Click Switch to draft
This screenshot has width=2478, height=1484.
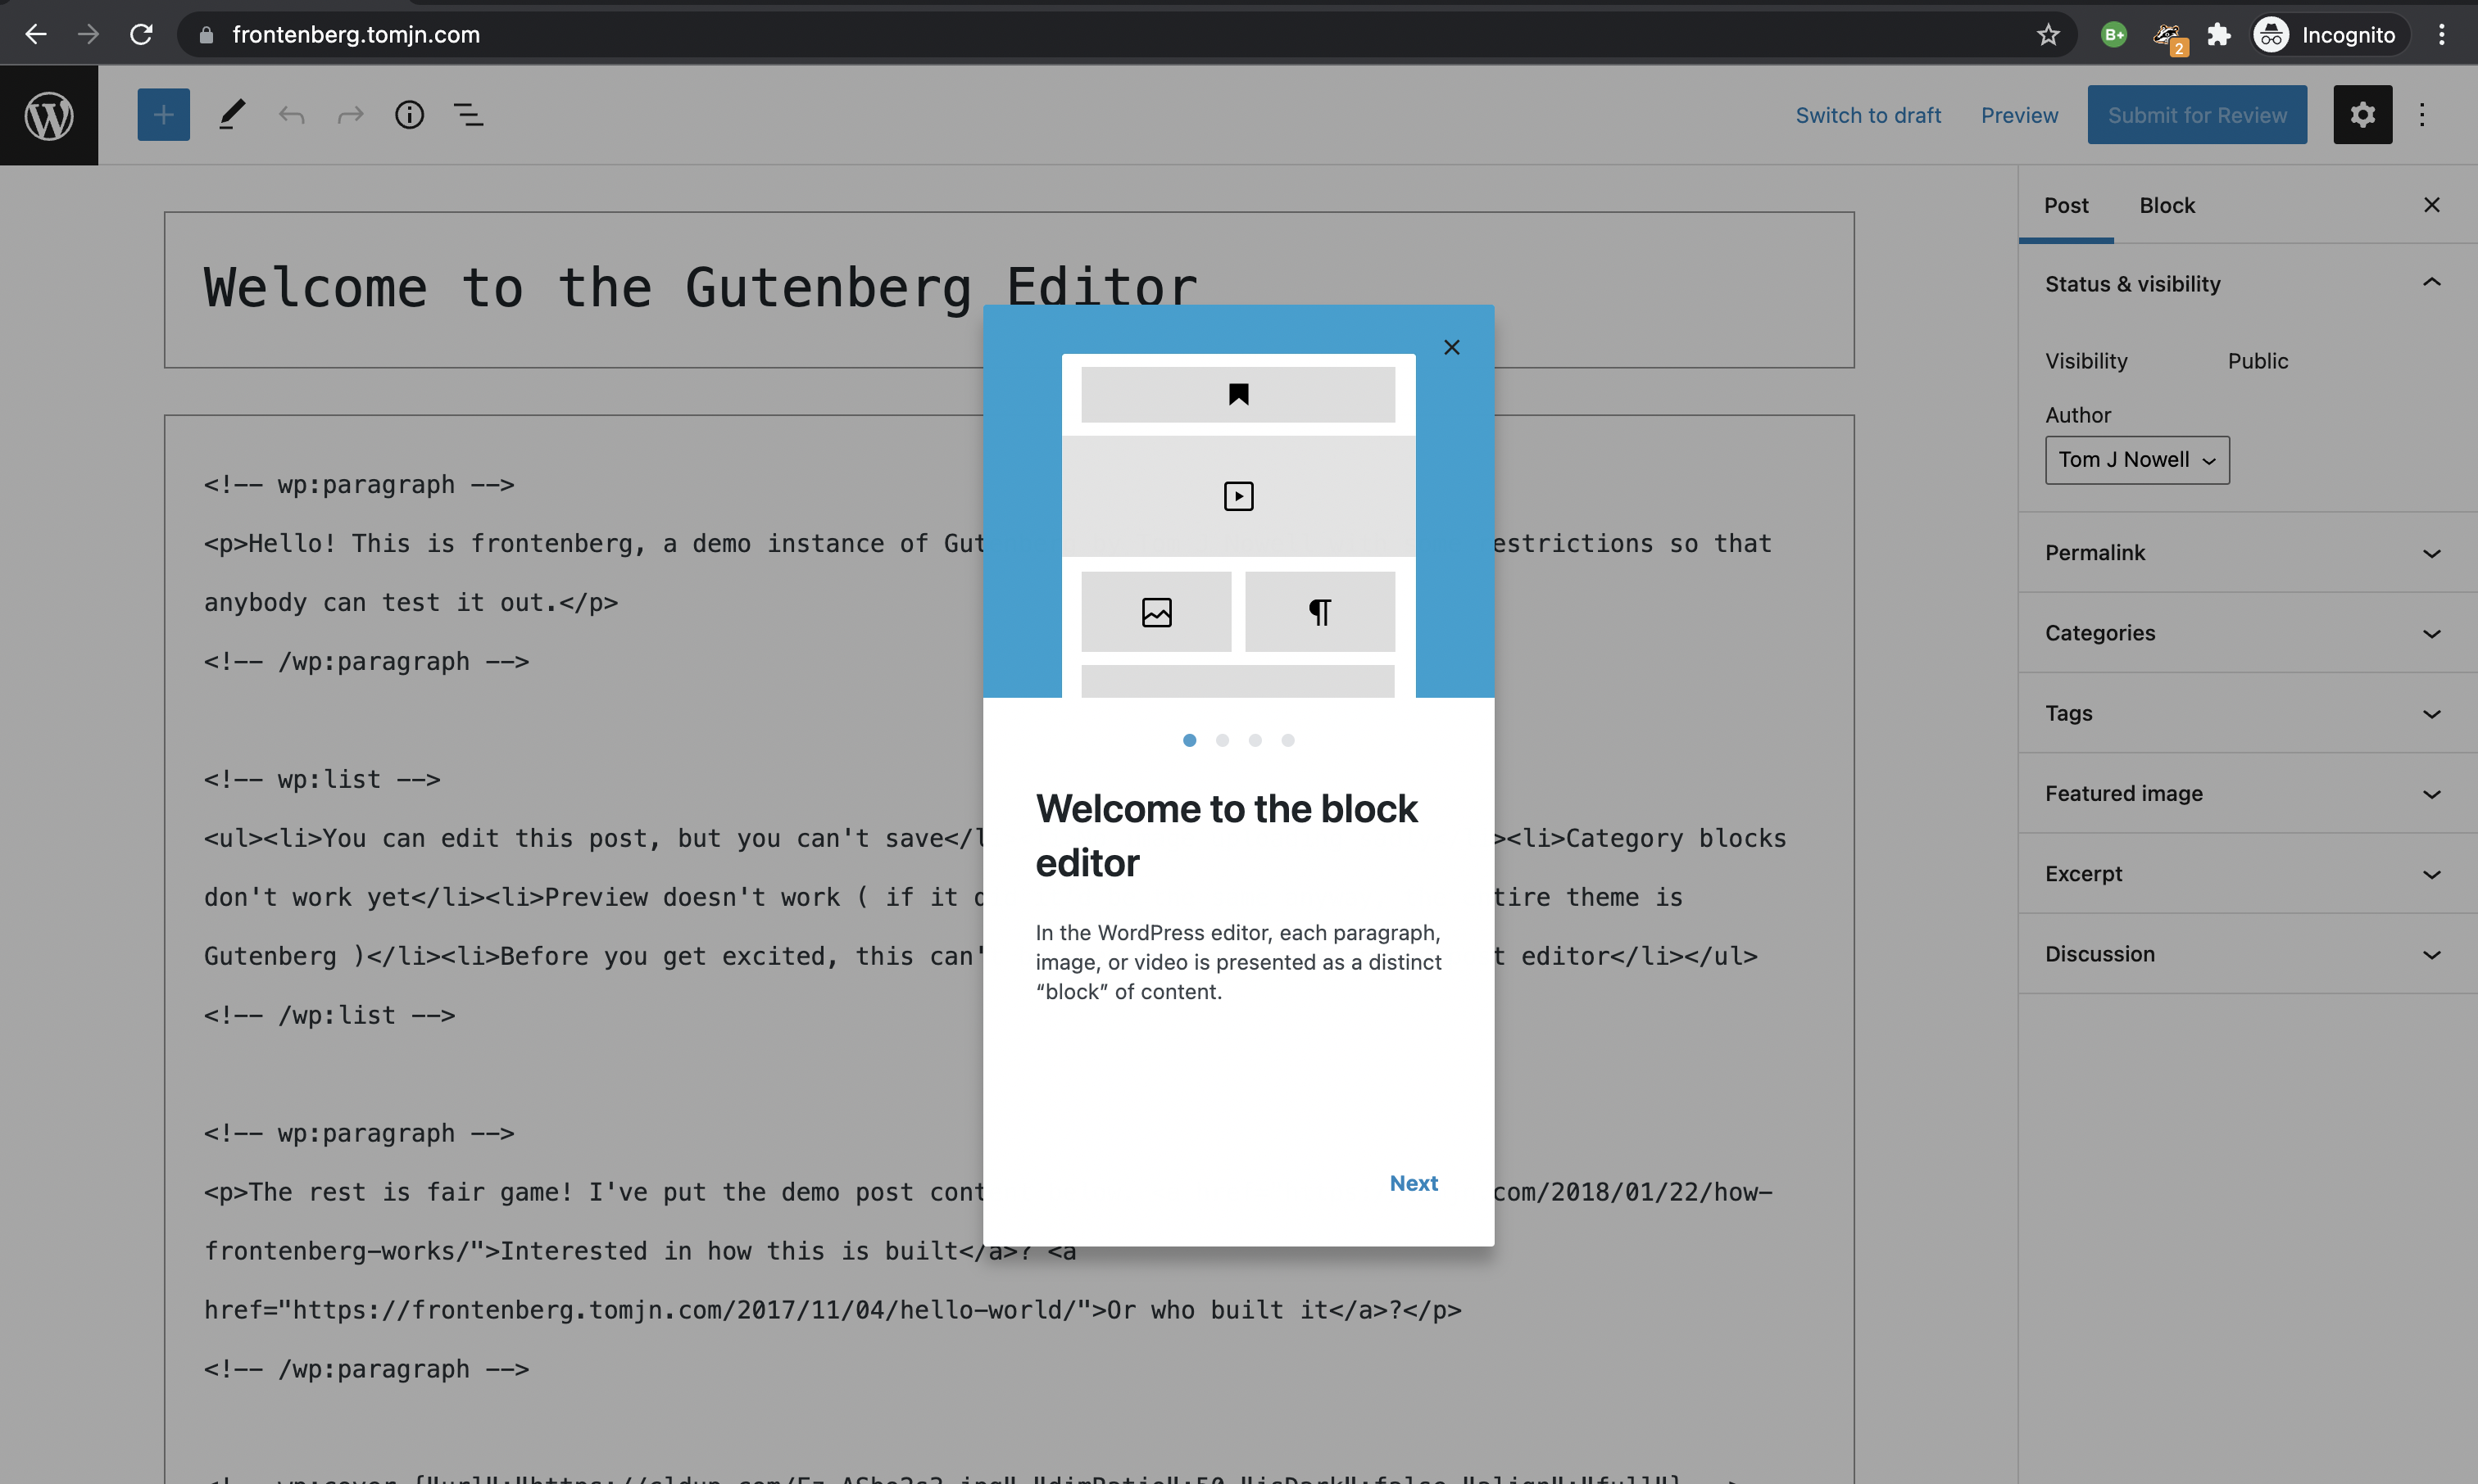click(x=1868, y=115)
